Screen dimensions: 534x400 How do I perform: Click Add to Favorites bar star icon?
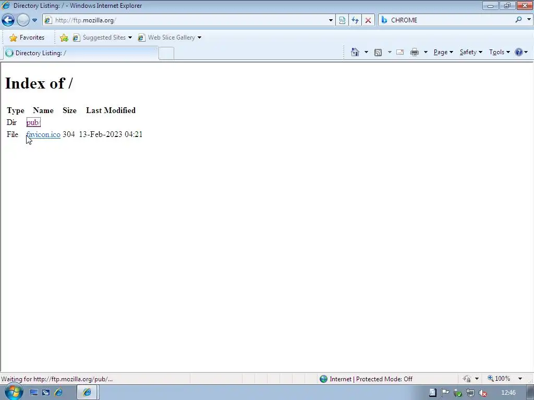[x=64, y=37]
